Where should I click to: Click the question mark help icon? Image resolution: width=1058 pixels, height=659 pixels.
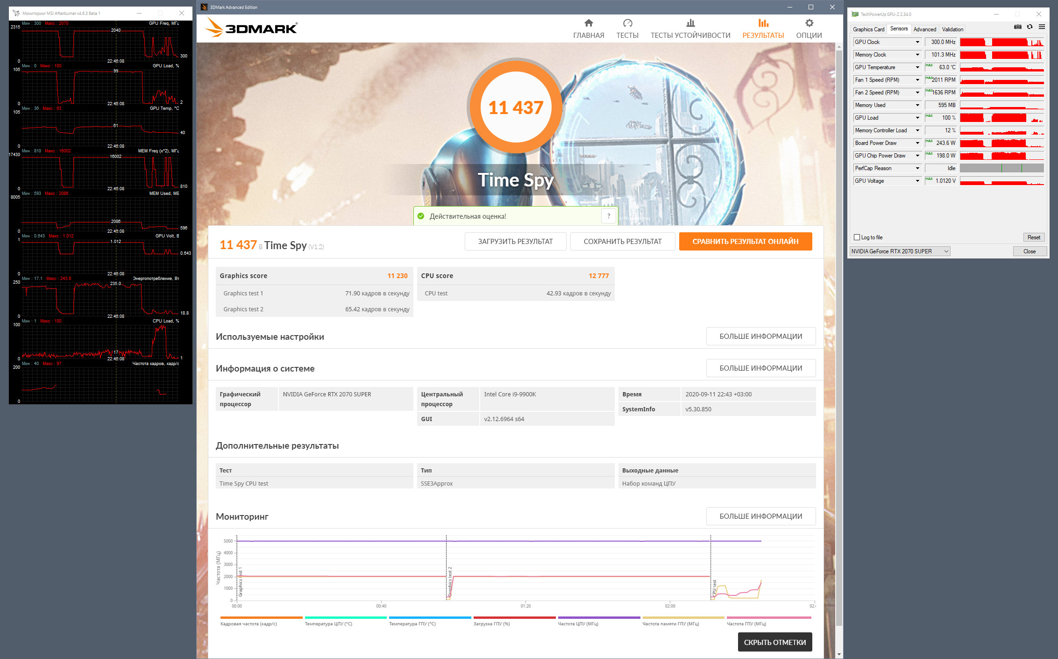(608, 216)
